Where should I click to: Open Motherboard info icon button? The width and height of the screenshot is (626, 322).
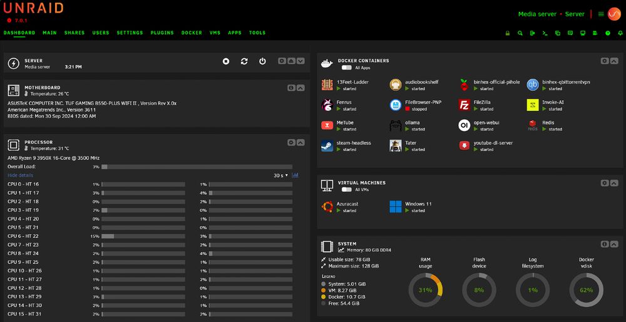pyautogui.click(x=291, y=88)
